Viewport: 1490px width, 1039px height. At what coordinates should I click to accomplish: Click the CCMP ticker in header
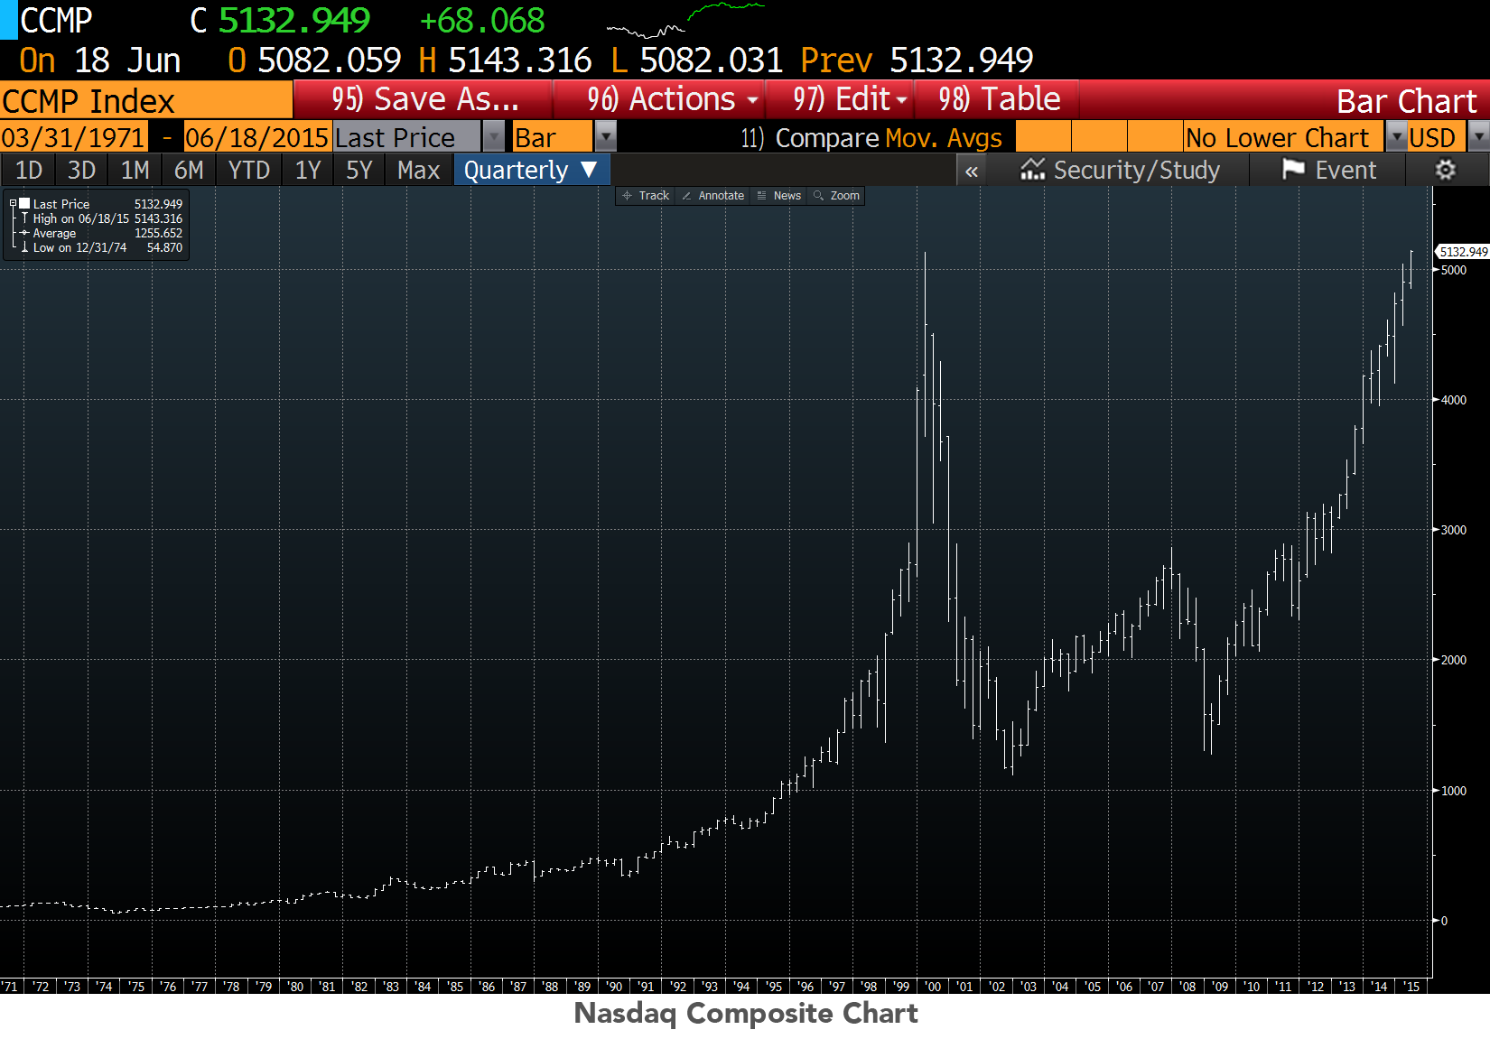point(56,20)
